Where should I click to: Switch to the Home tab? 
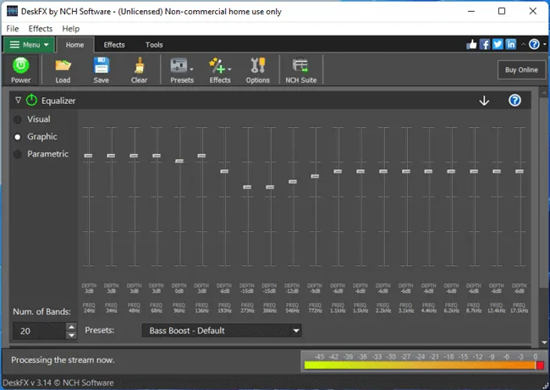pos(74,45)
